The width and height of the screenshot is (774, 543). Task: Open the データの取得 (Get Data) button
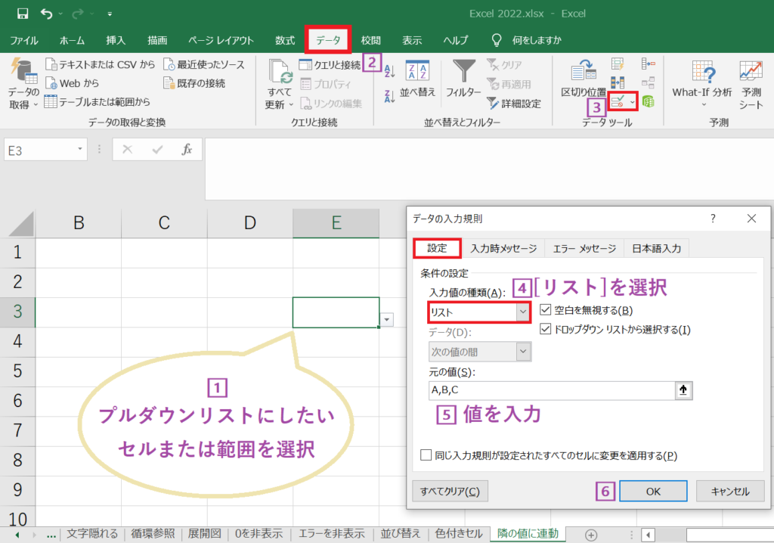click(23, 84)
